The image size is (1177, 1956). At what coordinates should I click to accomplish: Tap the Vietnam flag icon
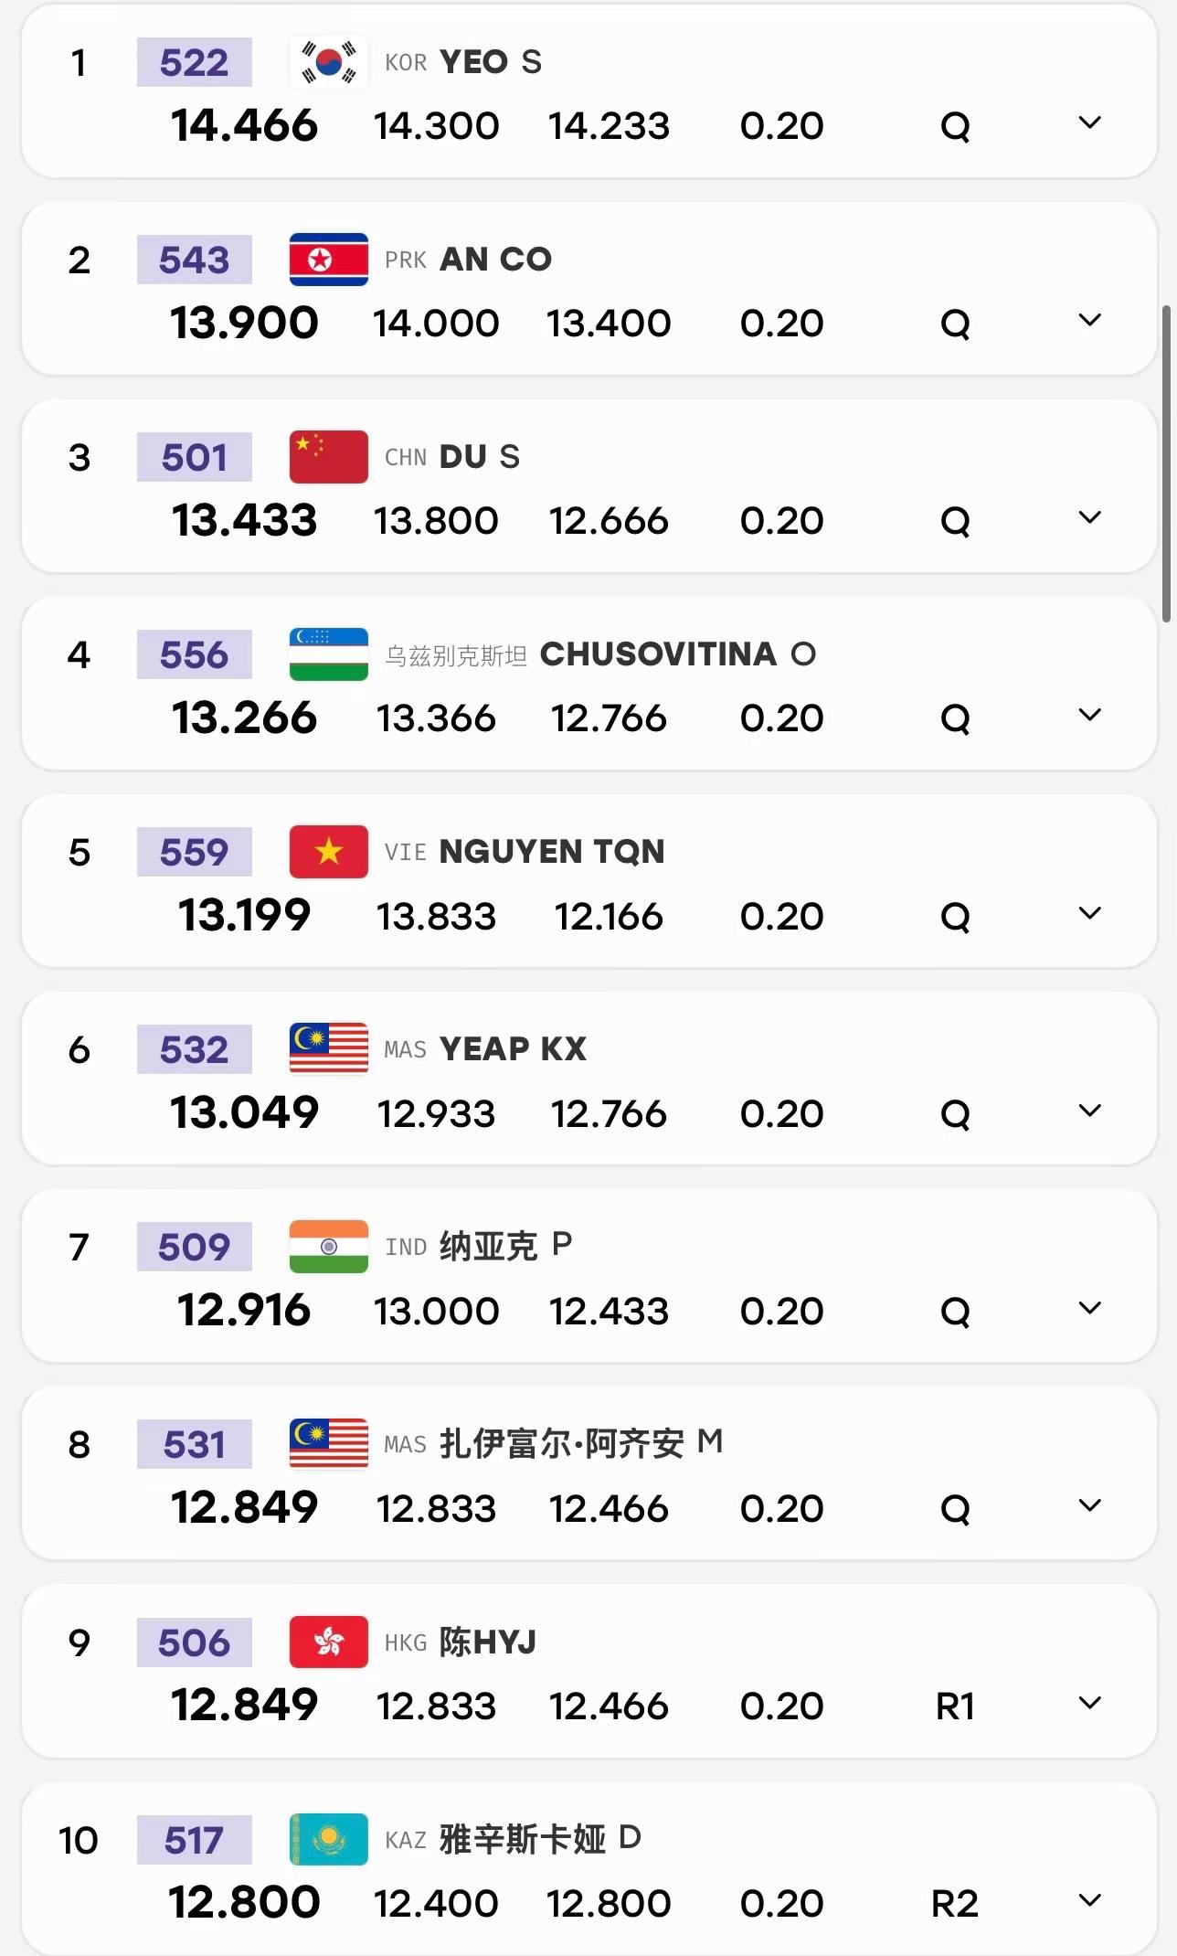329,852
